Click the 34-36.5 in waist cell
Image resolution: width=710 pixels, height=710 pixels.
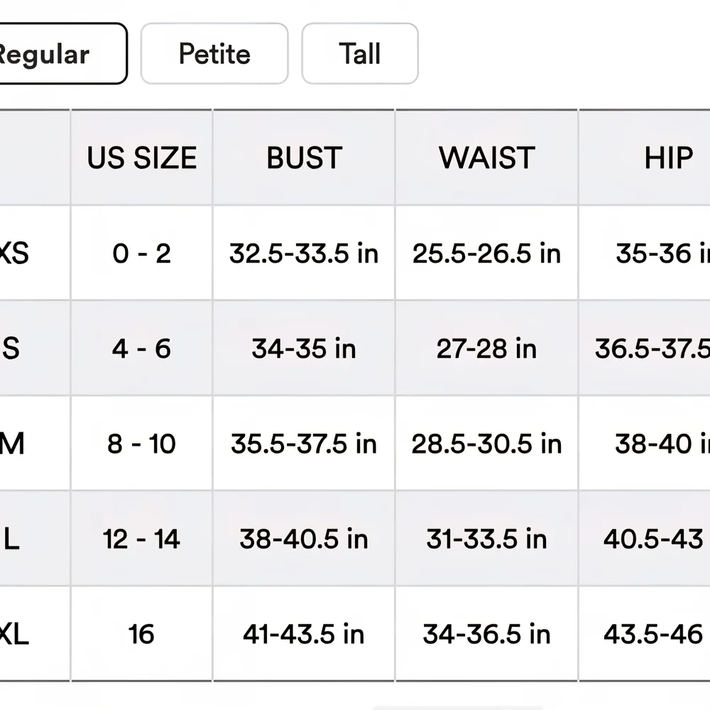click(487, 633)
